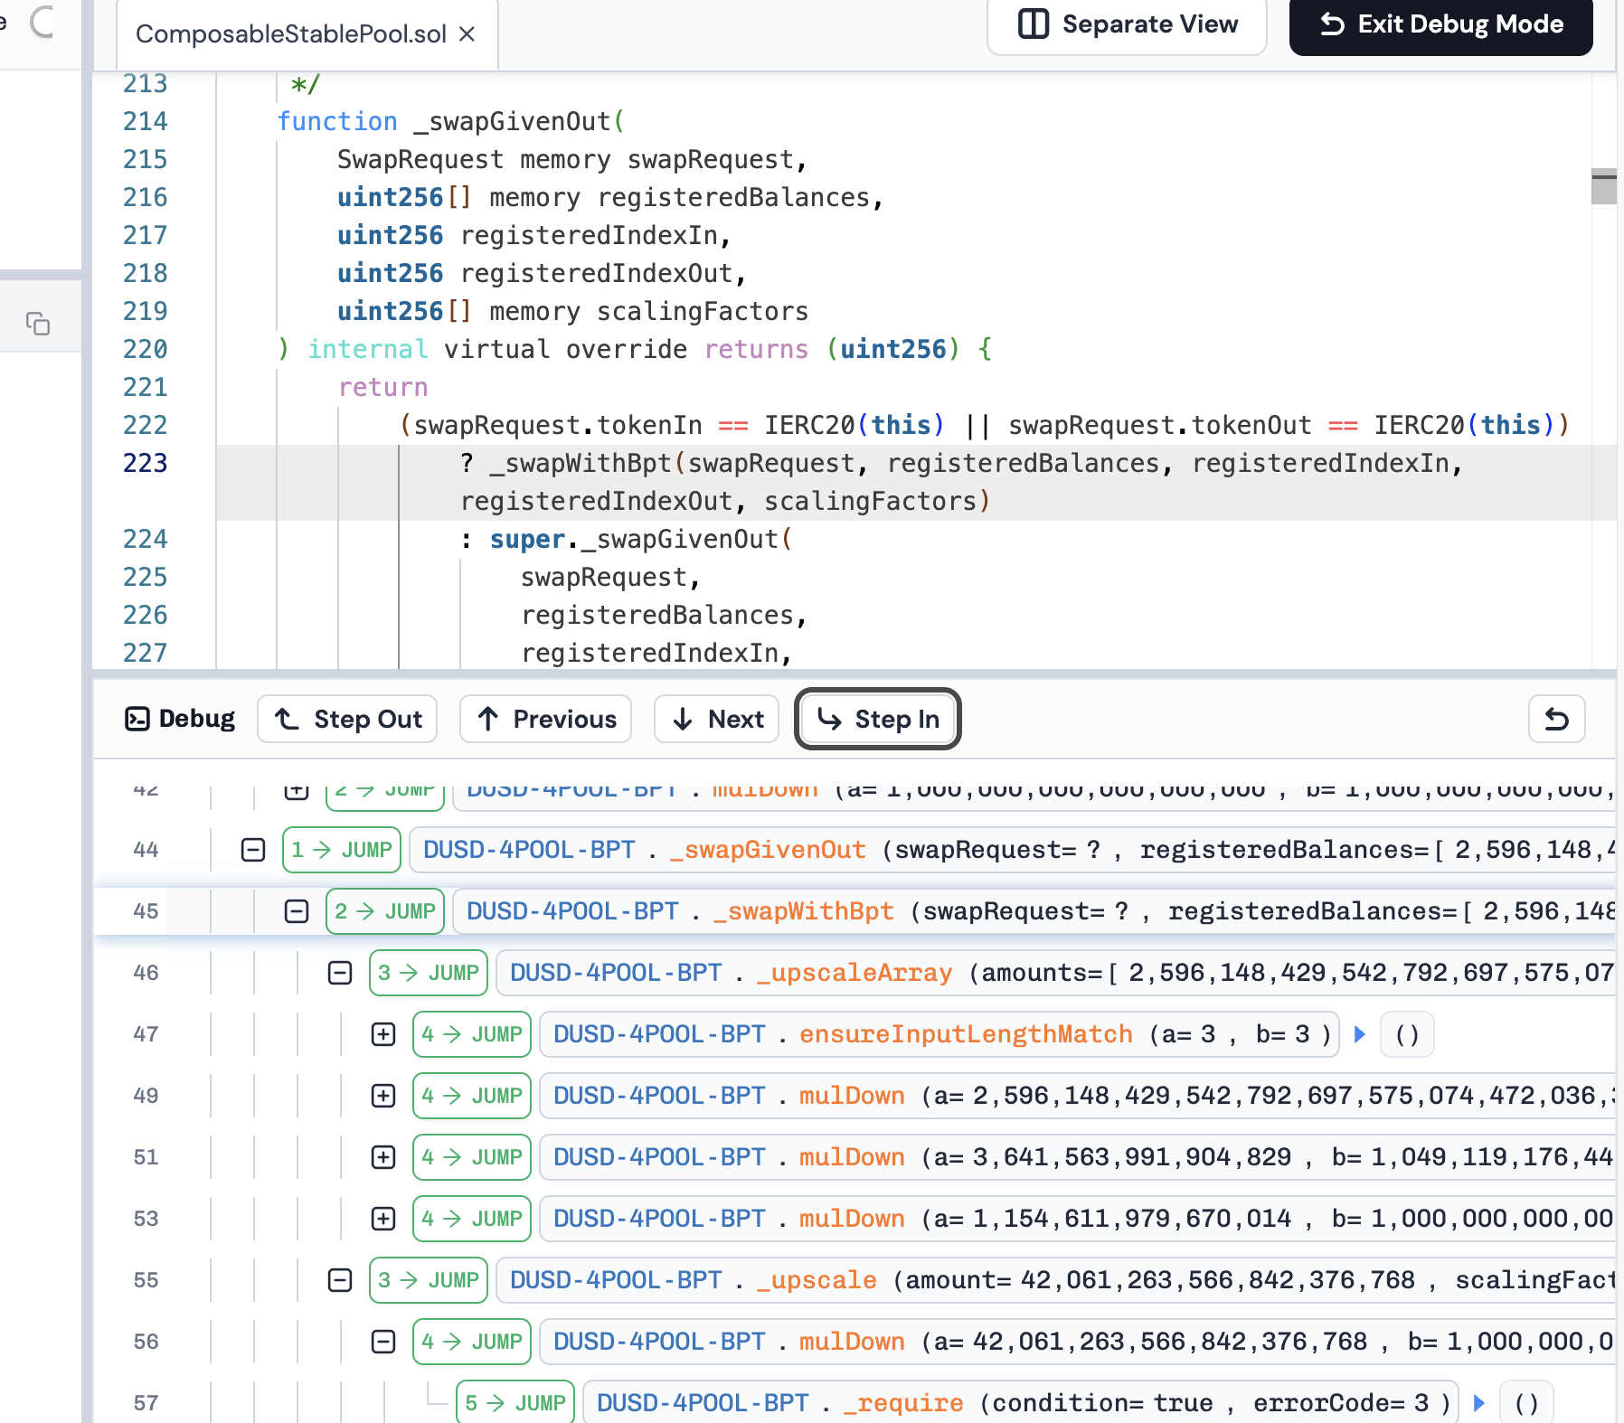Click the 5 → JUMP badge on row 57
The image size is (1624, 1423).
[515, 1403]
